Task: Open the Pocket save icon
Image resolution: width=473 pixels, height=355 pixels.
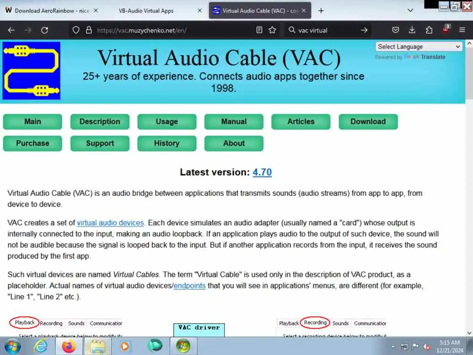Action: [x=395, y=30]
